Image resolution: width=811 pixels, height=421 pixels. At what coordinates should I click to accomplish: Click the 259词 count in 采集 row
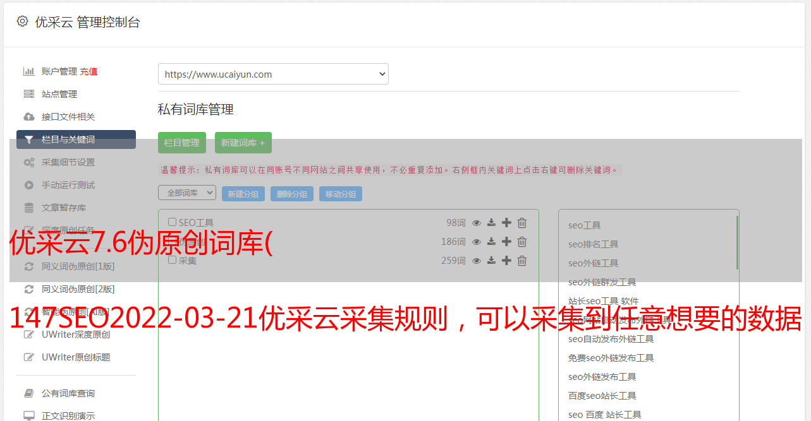pos(453,261)
